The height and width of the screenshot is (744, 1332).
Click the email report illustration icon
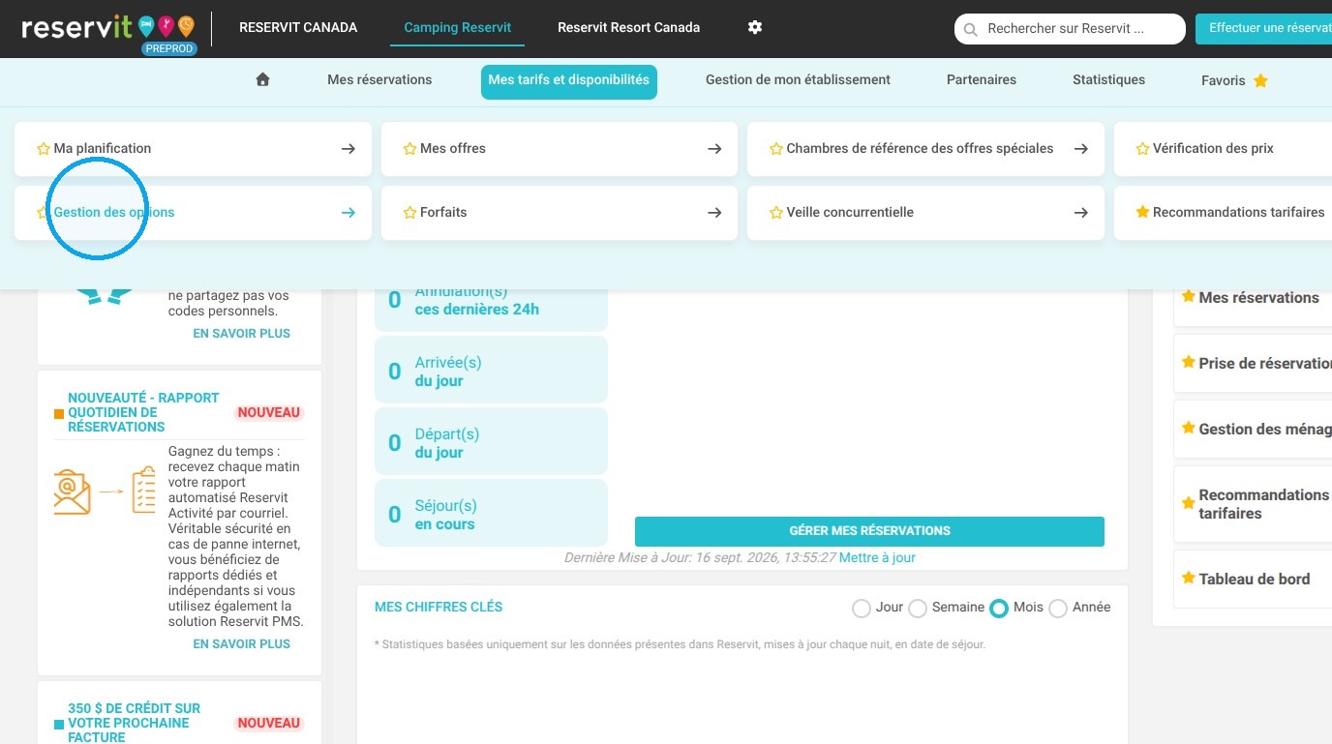105,491
